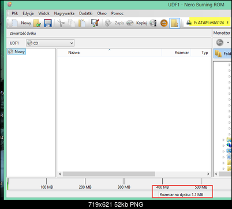
Task: Click 'Rozmiar na dysku: 1.1 MB' status text
Action: [x=181, y=195]
